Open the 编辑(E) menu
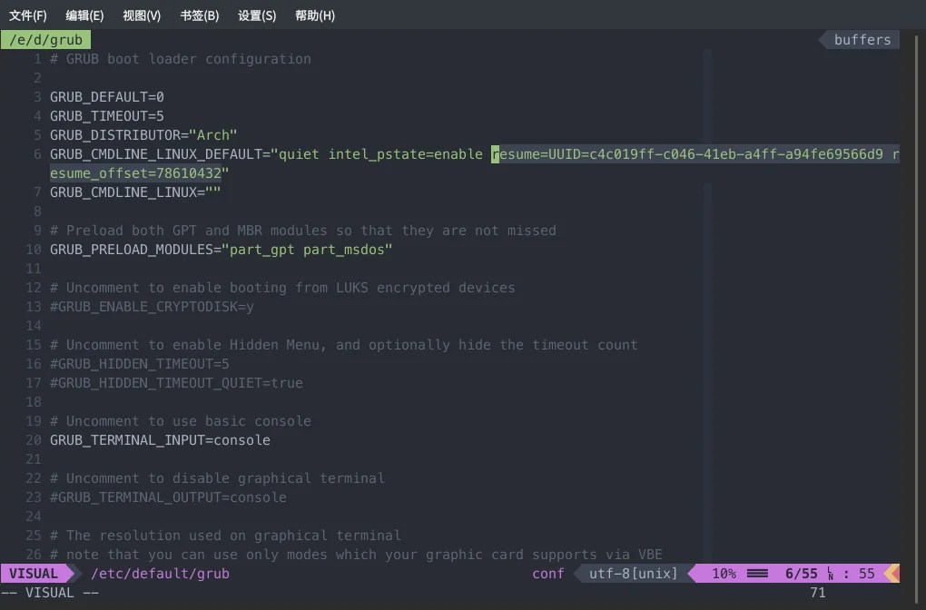Screen dimensions: 926x610 (84, 15)
